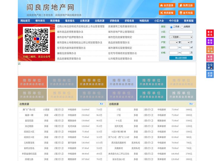Go to 网站首页 in navigation

25,21
